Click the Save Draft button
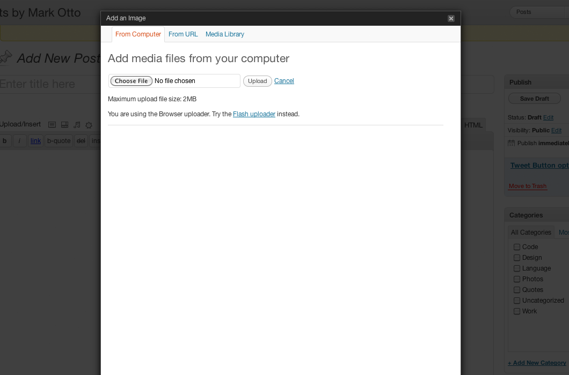 pyautogui.click(x=535, y=99)
